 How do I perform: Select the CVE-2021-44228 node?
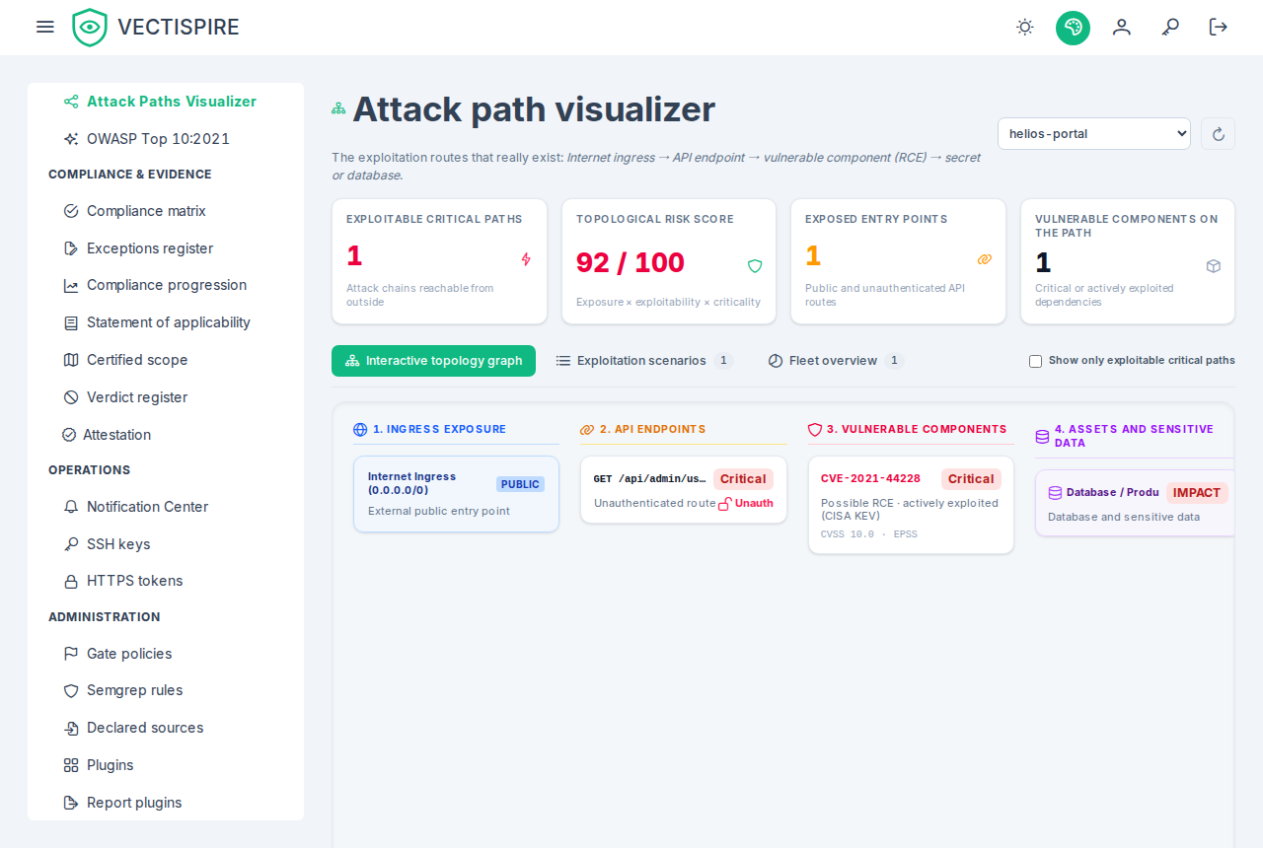pyautogui.click(x=911, y=505)
